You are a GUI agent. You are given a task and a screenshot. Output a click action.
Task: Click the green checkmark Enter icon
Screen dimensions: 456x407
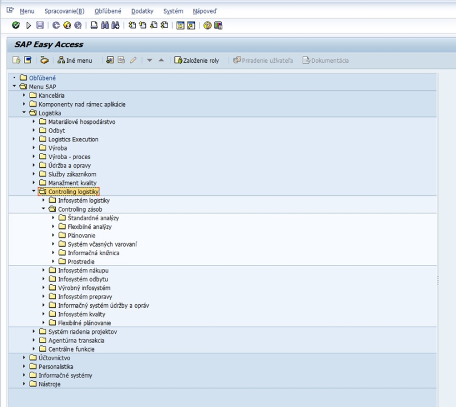point(16,25)
